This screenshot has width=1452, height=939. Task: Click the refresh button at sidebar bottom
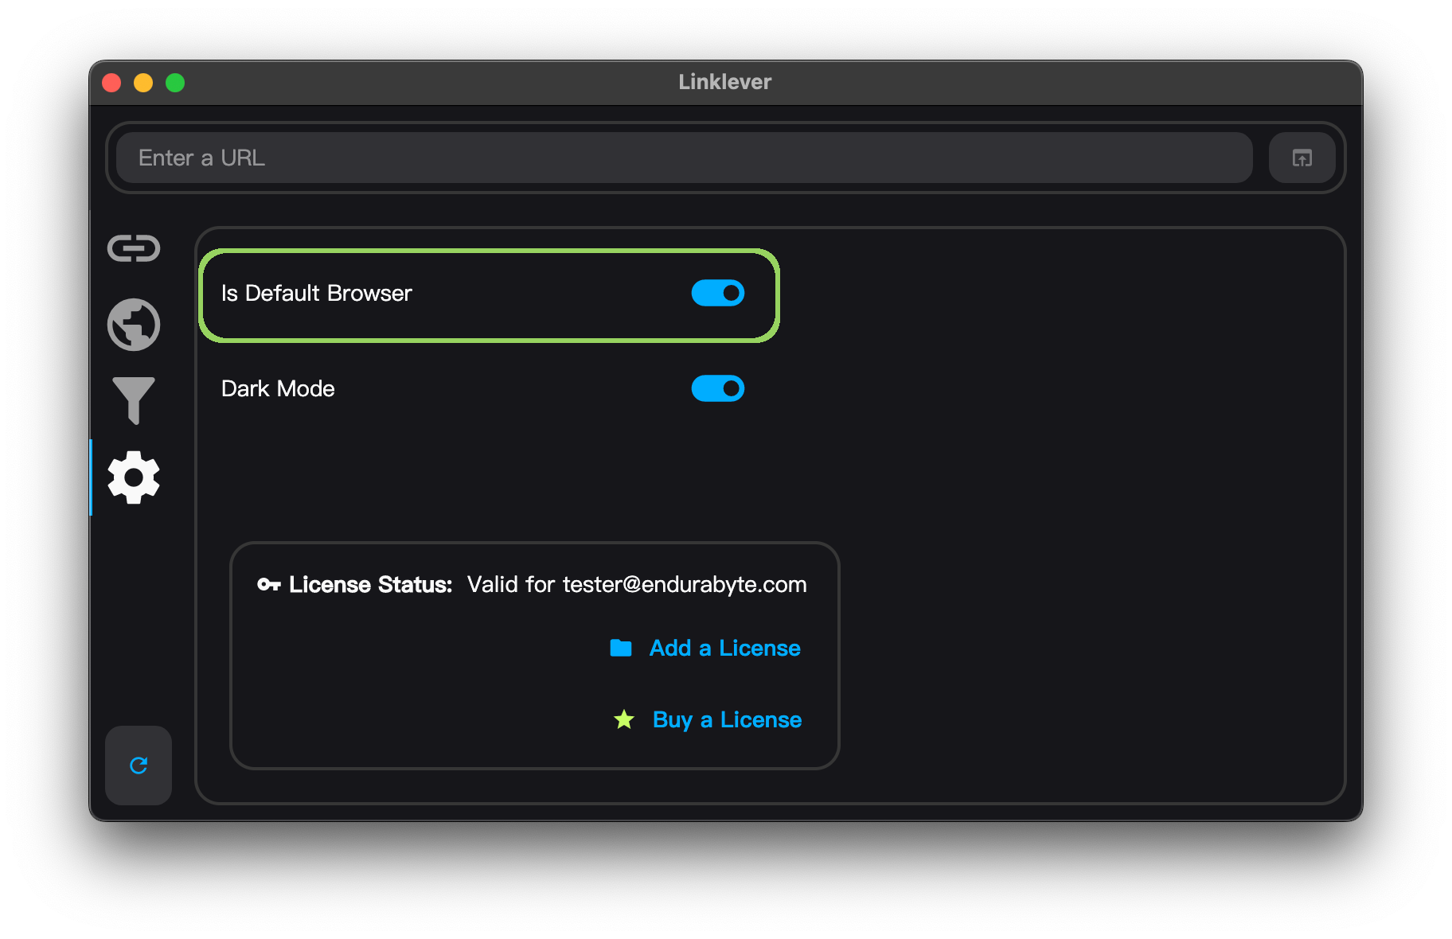click(139, 766)
